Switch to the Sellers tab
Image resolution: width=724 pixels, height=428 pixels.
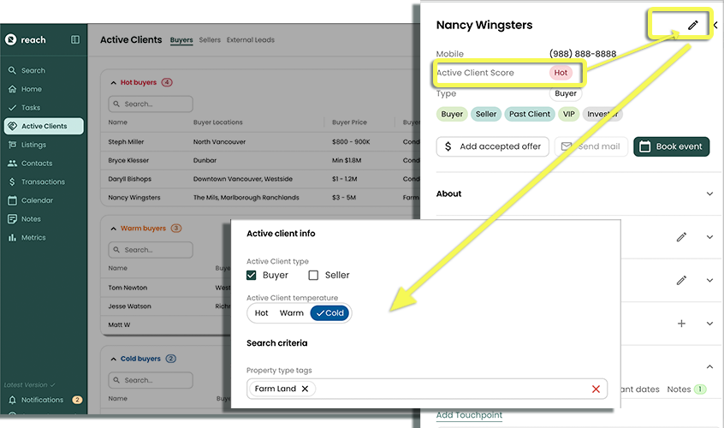pyautogui.click(x=210, y=40)
